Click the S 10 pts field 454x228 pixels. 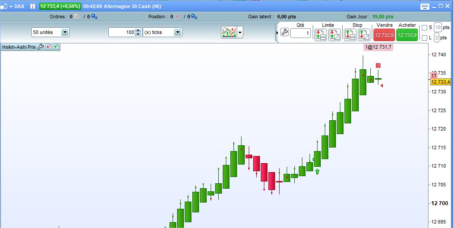click(x=438, y=28)
